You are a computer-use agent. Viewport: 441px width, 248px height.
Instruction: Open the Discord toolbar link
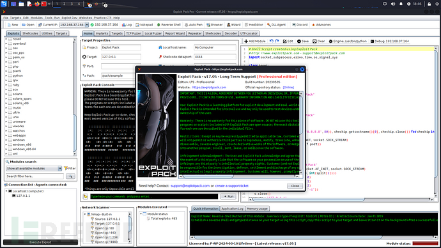pyautogui.click(x=300, y=25)
